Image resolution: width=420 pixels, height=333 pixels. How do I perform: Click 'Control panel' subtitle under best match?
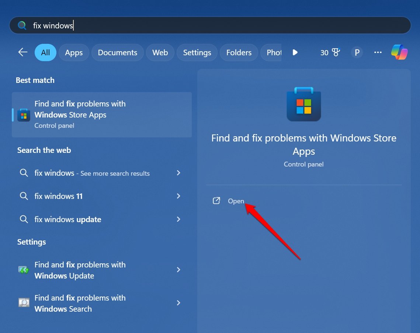click(x=54, y=126)
